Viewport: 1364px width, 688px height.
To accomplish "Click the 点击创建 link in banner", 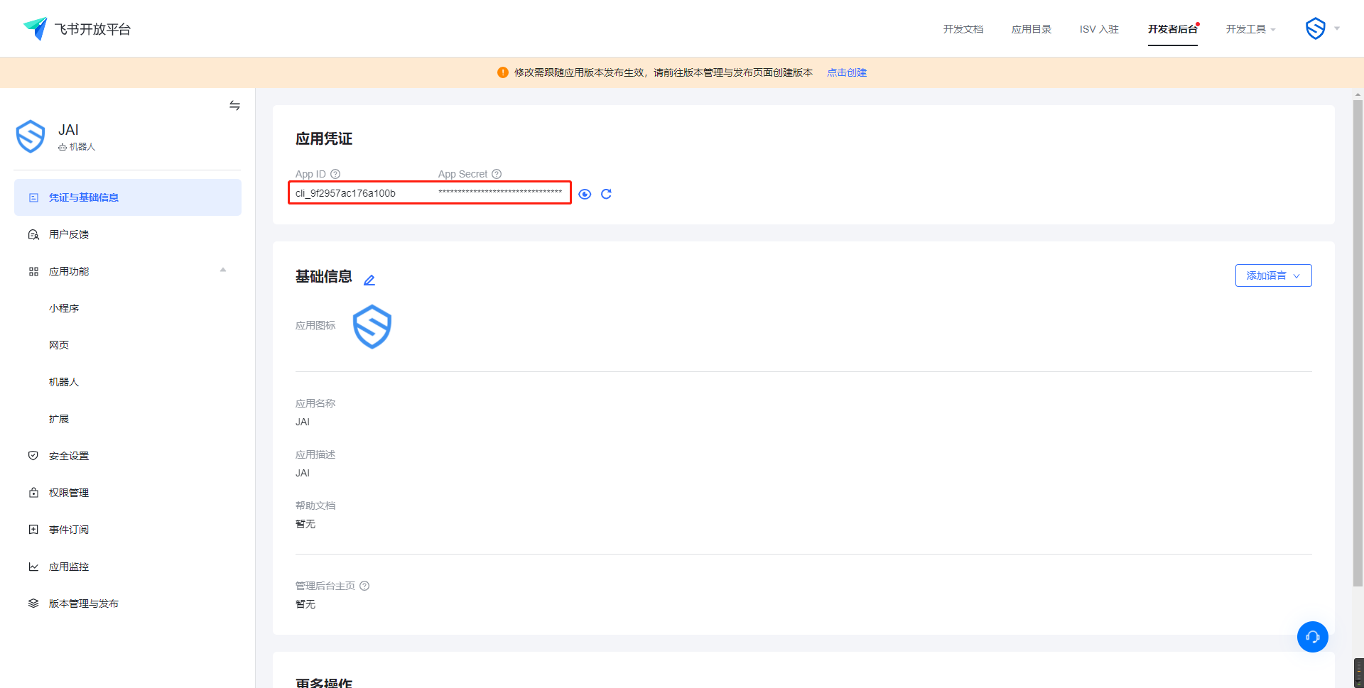I will pos(846,72).
